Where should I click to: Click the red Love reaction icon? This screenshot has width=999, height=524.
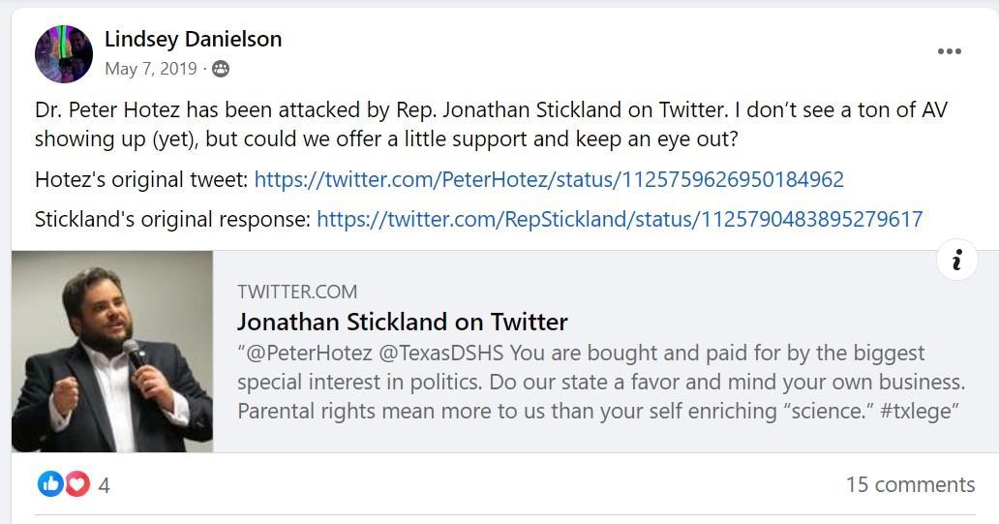pos(77,484)
